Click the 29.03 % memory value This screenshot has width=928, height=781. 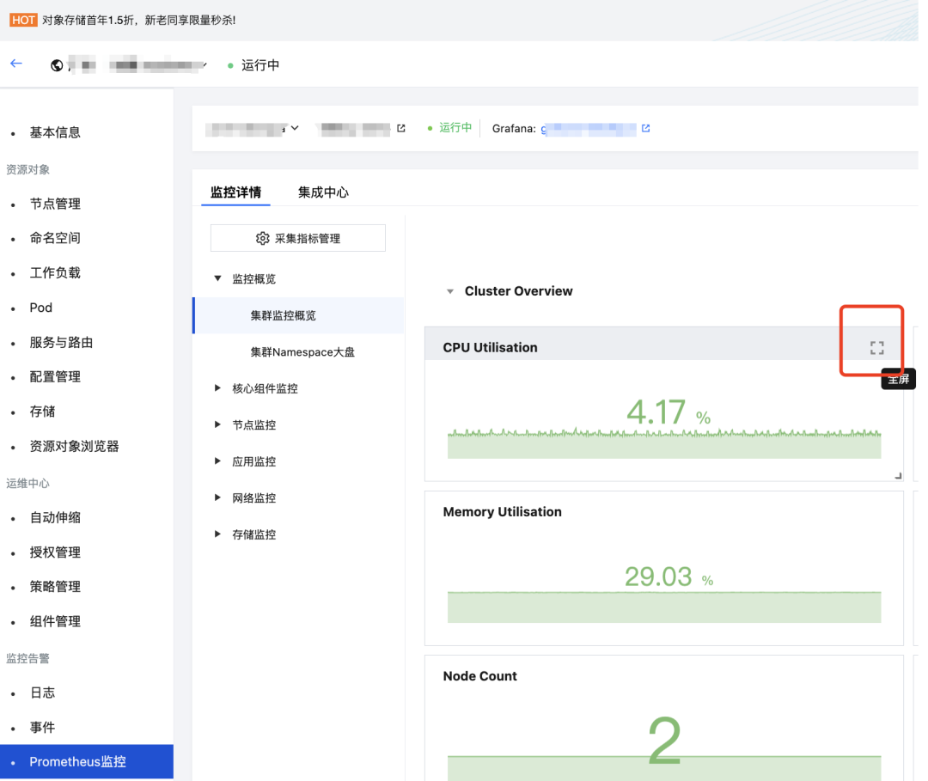[x=669, y=577]
